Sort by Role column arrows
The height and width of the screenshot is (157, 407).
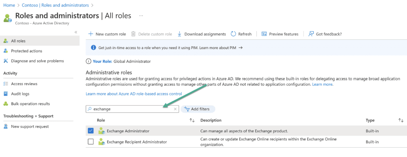point(192,120)
